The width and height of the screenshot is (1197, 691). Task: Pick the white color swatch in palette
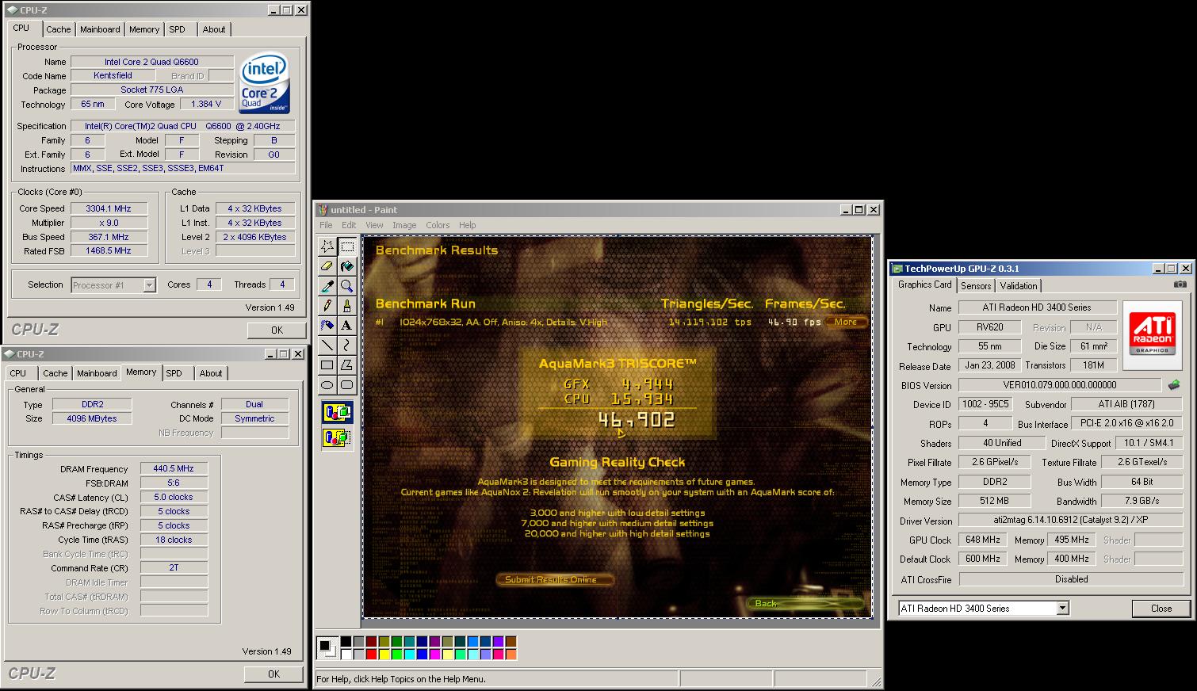click(346, 655)
